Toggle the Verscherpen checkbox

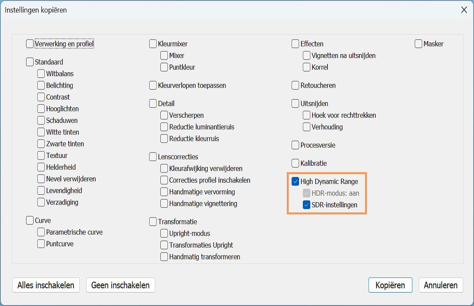tap(164, 115)
